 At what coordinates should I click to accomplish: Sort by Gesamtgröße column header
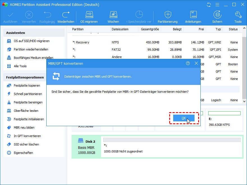(x=150, y=29)
